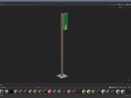Filter assets by filters half-circle icon
The width and height of the screenshot is (131, 98).
tap(117, 87)
